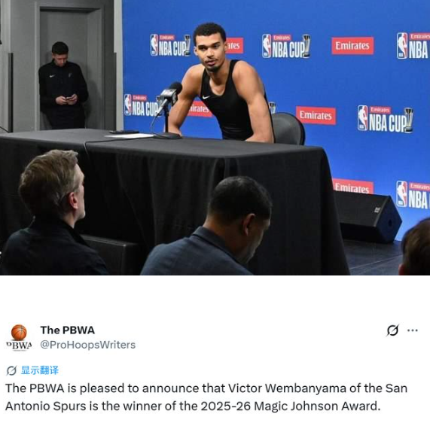This screenshot has width=430, height=426.
Task: Click the man standing in the doorway
Action: pyautogui.click(x=63, y=85)
